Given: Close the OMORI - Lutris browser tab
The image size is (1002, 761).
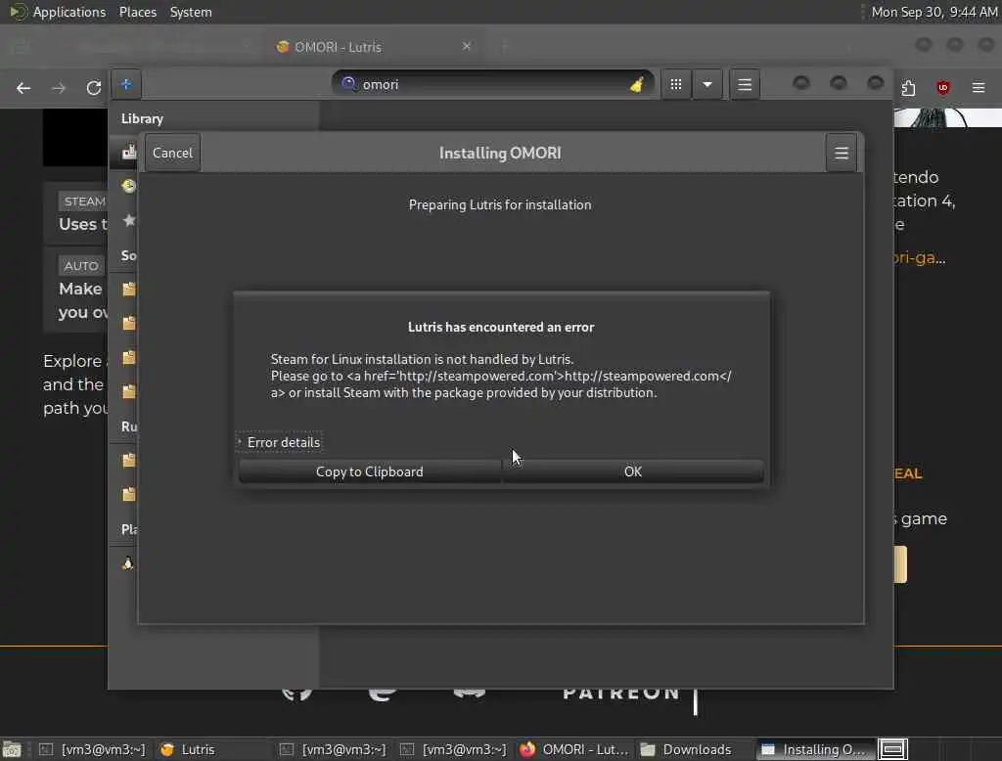Looking at the screenshot, I should 467,46.
